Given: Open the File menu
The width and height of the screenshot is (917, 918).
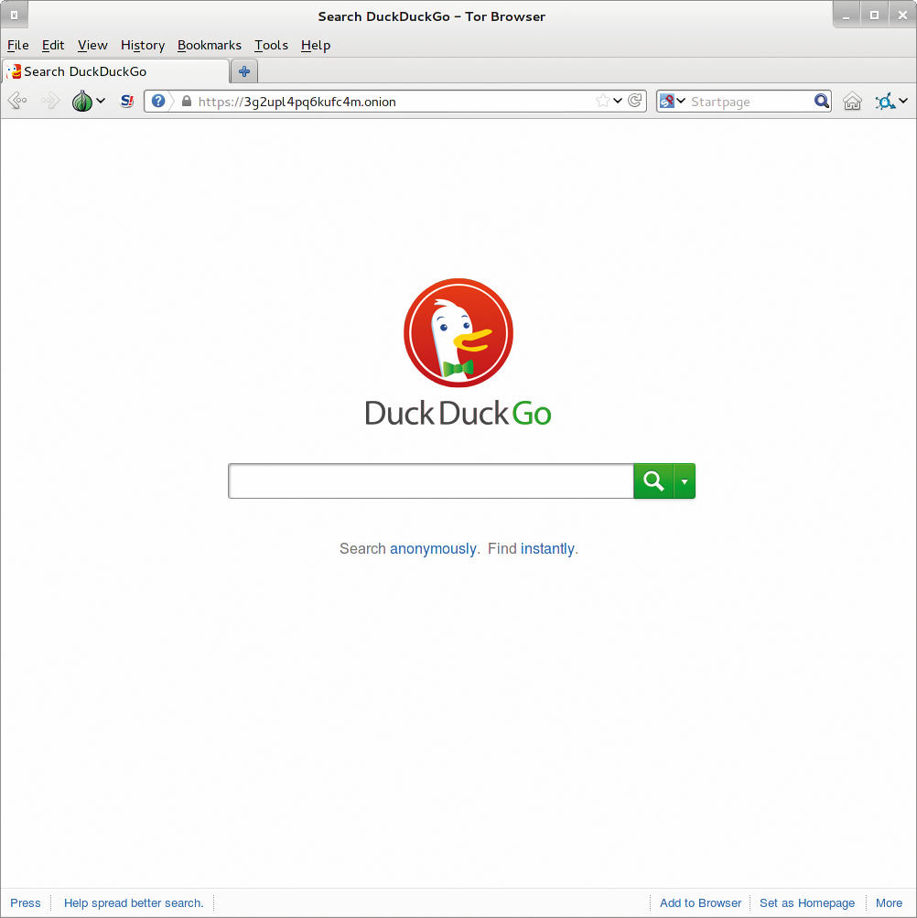Looking at the screenshot, I should 17,45.
